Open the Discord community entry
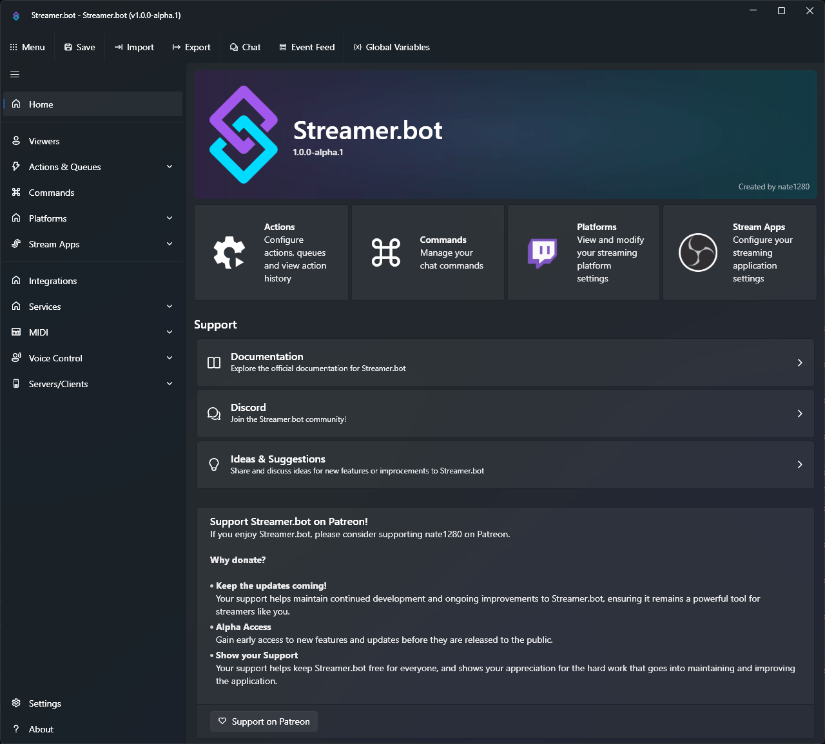This screenshot has width=825, height=744. 505,413
